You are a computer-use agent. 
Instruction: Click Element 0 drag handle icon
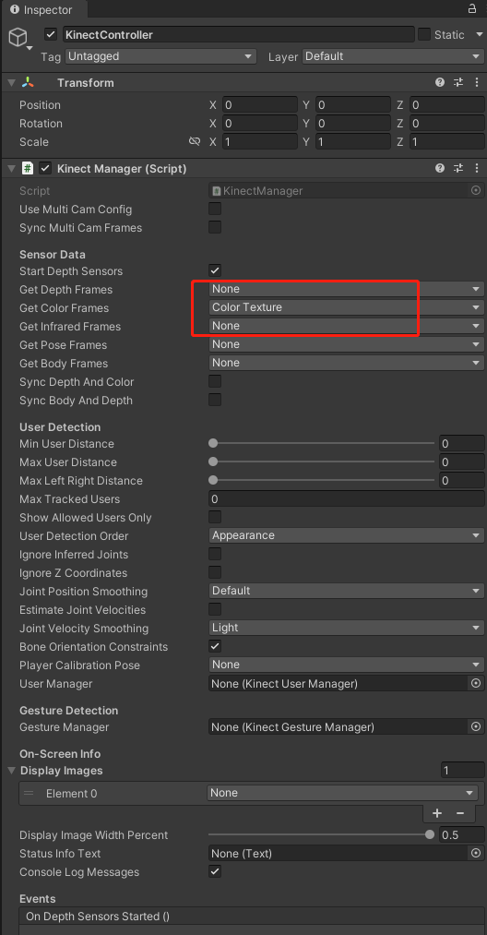coord(28,793)
